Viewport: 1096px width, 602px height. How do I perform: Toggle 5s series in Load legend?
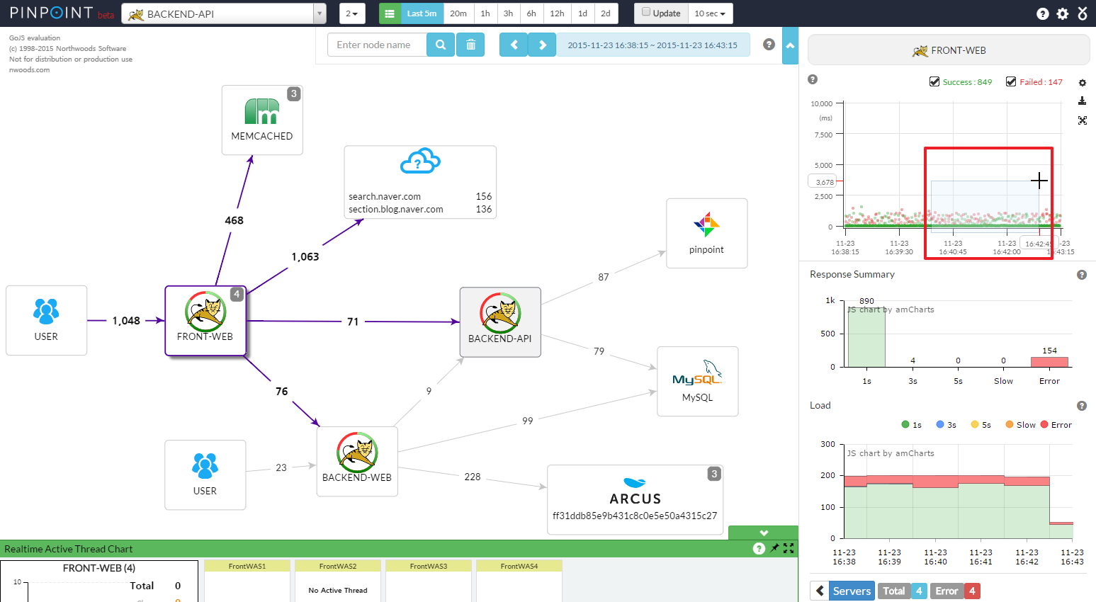(981, 425)
